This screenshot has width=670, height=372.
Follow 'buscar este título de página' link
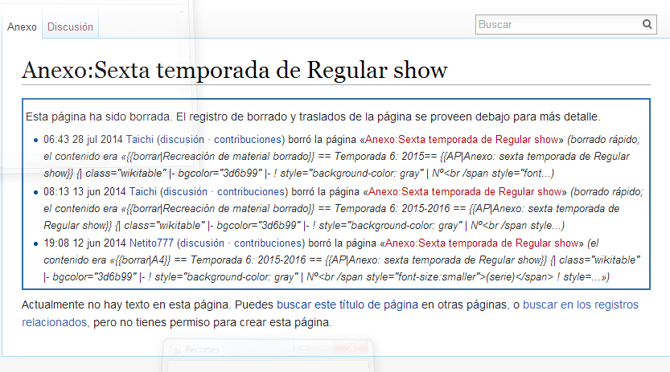347,305
